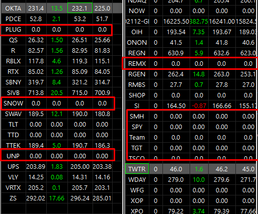
Task: Select the highlighted TWTR ticker cell
Action: click(137, 169)
